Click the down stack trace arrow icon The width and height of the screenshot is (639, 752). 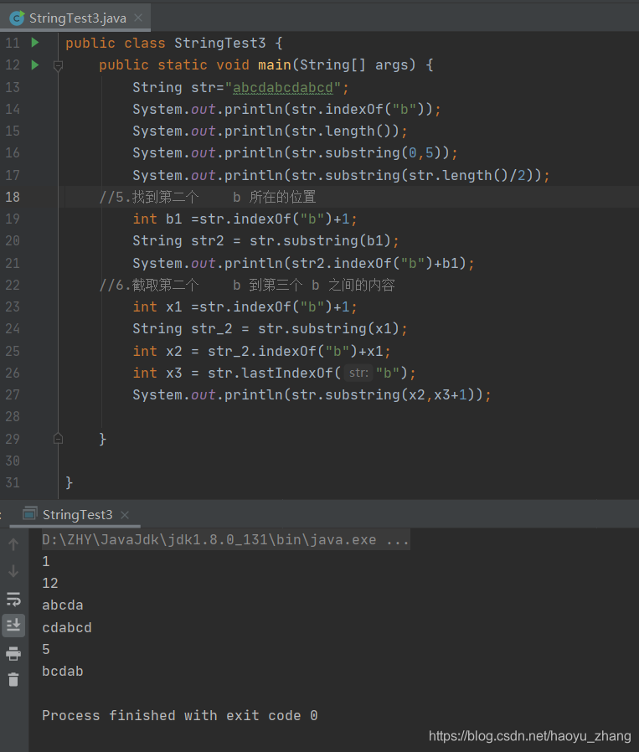(x=13, y=571)
